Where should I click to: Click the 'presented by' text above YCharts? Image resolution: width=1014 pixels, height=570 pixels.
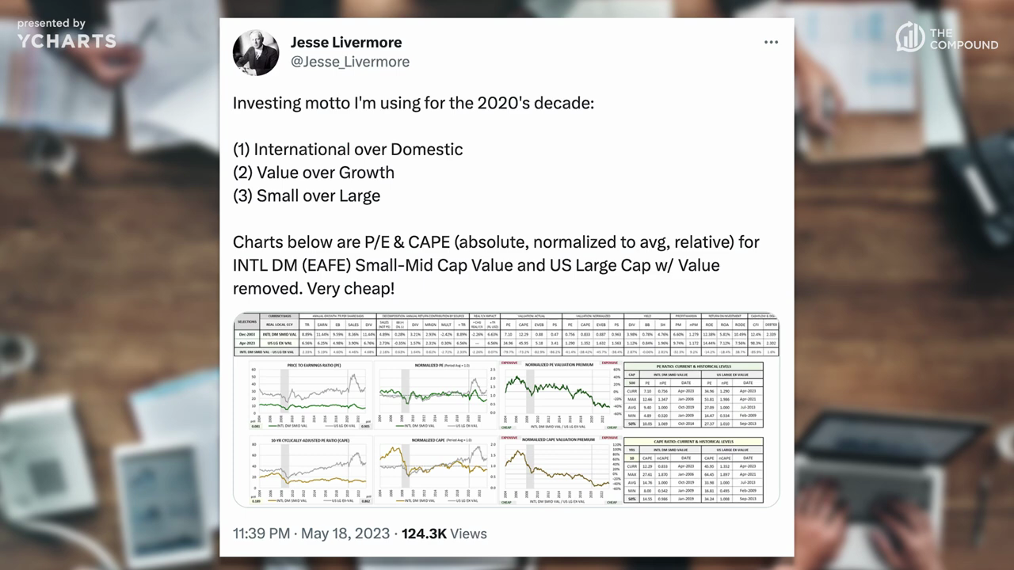coord(51,24)
